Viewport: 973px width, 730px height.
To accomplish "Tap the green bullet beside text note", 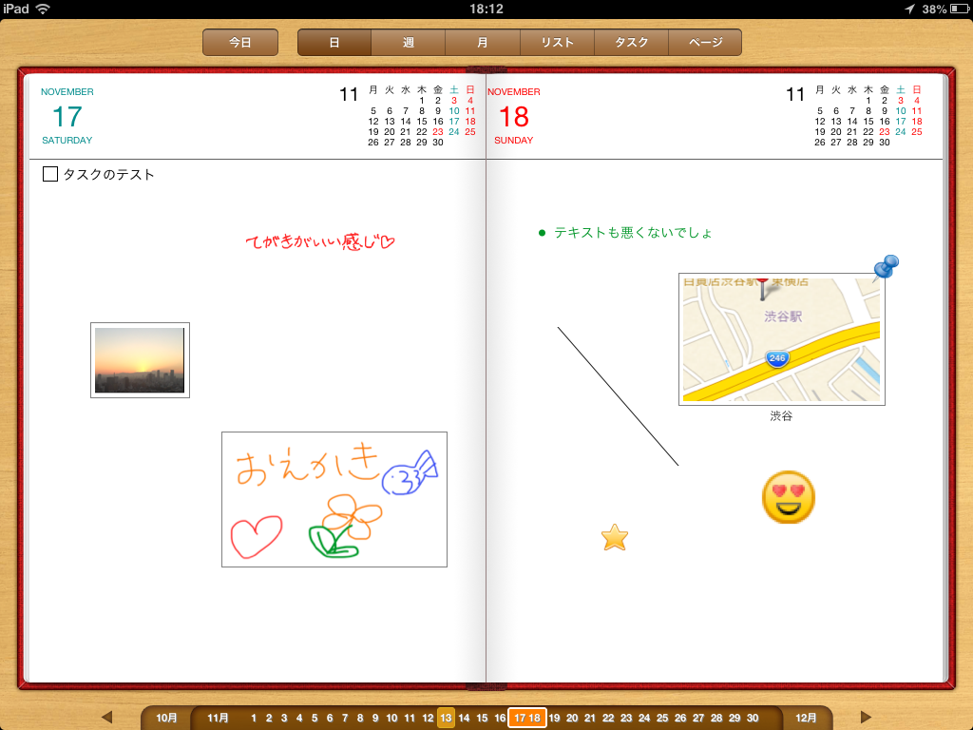I will [542, 233].
